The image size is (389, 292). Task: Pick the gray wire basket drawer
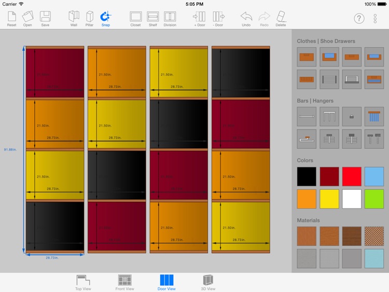coord(329,79)
